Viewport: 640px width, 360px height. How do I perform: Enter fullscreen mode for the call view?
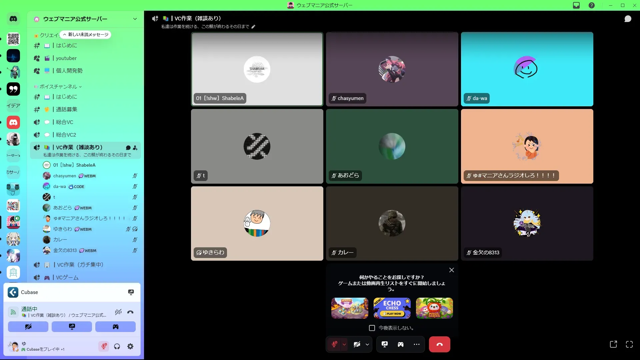[629, 344]
